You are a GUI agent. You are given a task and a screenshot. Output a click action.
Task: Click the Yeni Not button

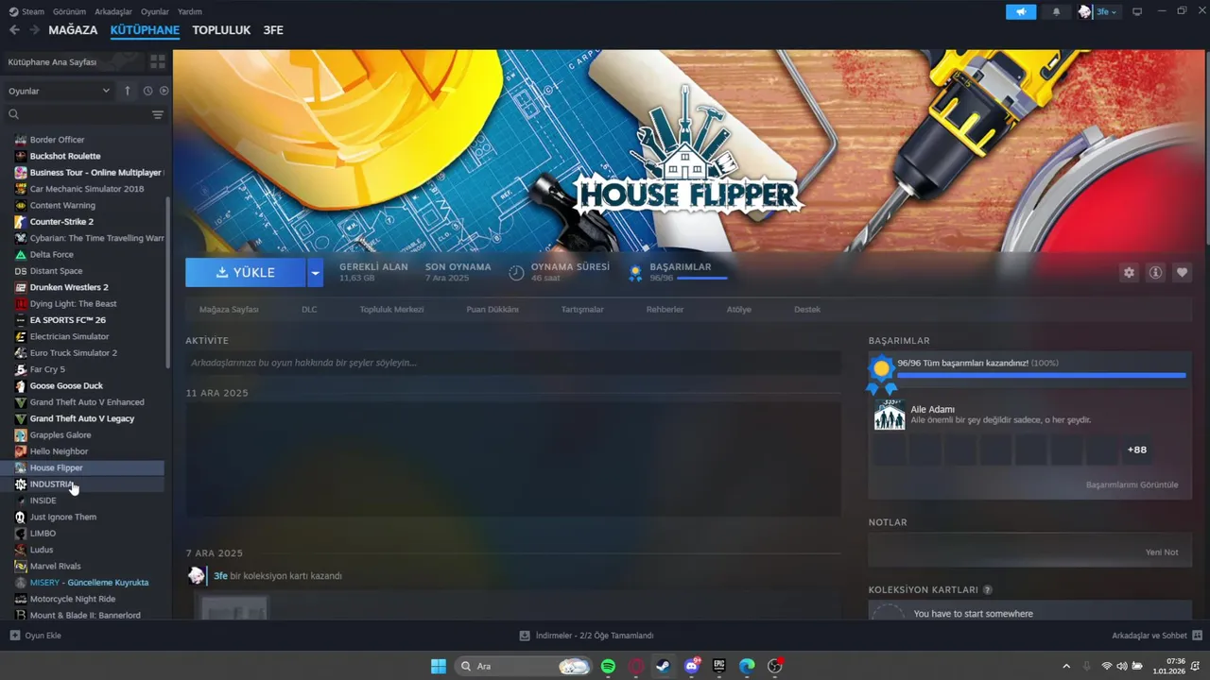click(1162, 552)
